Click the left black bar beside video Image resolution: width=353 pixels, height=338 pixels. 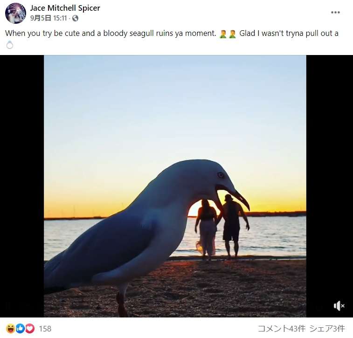tap(22, 186)
